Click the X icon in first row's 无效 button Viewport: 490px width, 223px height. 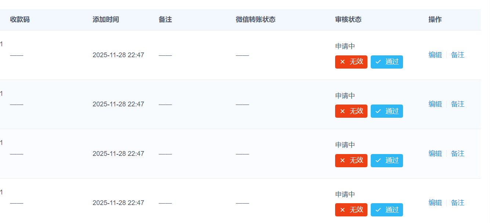[342, 62]
